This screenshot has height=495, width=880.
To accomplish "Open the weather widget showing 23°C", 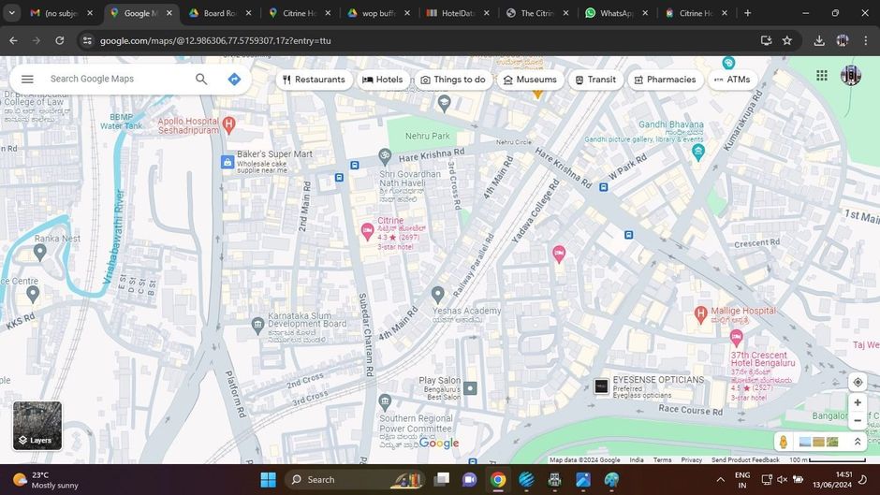I will coord(46,480).
